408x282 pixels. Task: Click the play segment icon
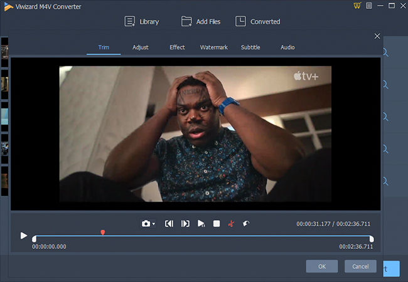click(x=201, y=223)
